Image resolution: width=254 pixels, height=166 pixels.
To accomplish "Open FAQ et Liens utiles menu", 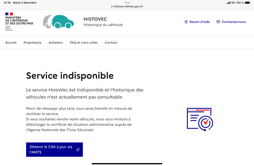I will pyautogui.click(x=84, y=43).
